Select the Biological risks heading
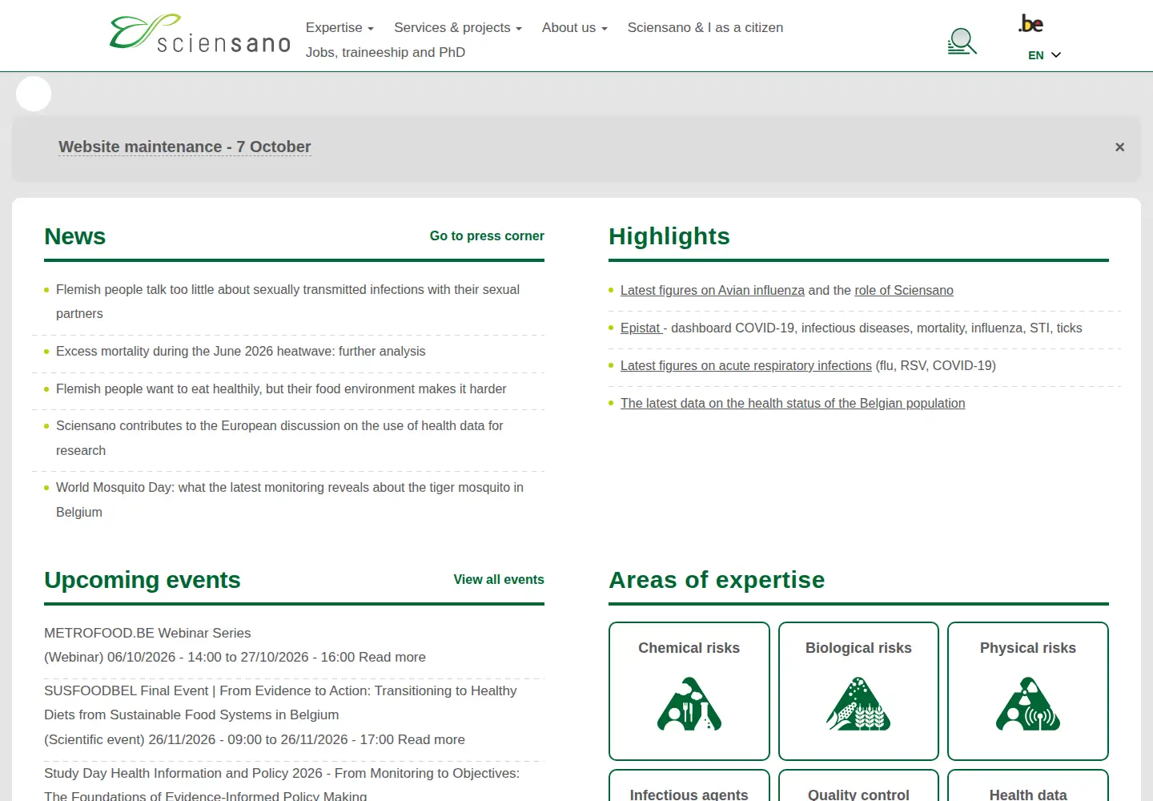1153x801 pixels. (x=858, y=648)
